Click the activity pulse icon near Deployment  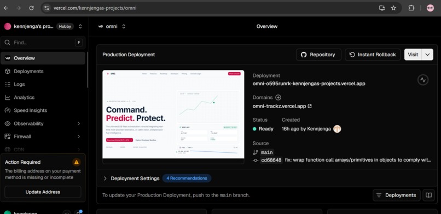coord(423,80)
